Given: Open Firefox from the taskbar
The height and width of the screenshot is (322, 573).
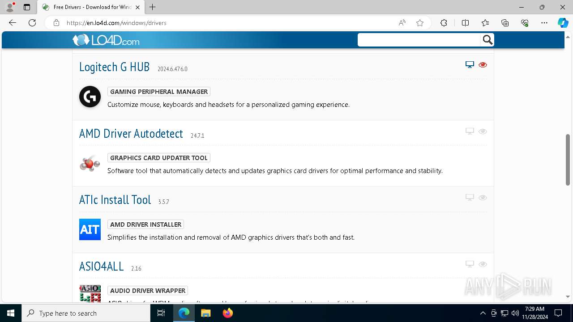Looking at the screenshot, I should tap(228, 313).
